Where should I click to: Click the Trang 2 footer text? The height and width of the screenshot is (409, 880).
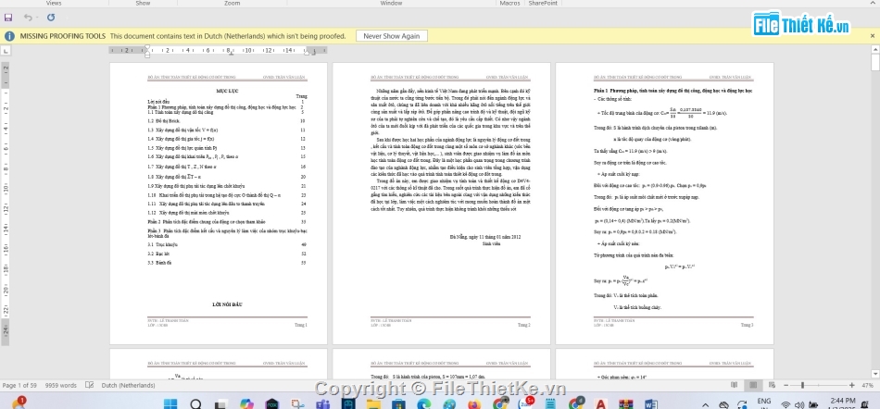pos(523,325)
